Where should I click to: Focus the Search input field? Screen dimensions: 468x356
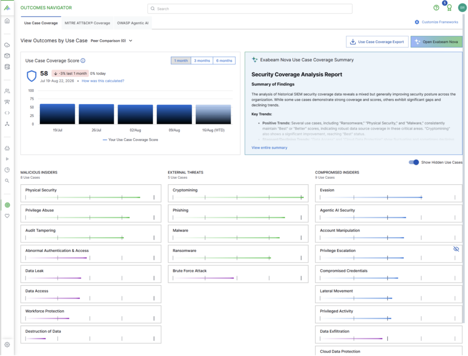pos(250,9)
